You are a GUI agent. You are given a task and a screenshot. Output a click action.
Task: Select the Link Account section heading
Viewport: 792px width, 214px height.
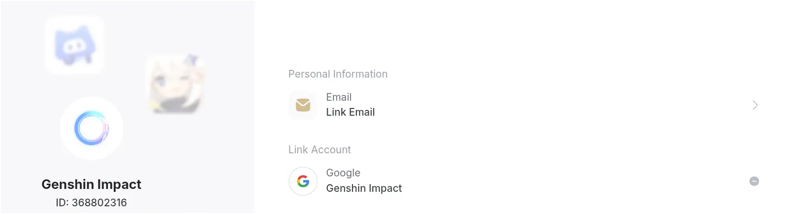(320, 150)
